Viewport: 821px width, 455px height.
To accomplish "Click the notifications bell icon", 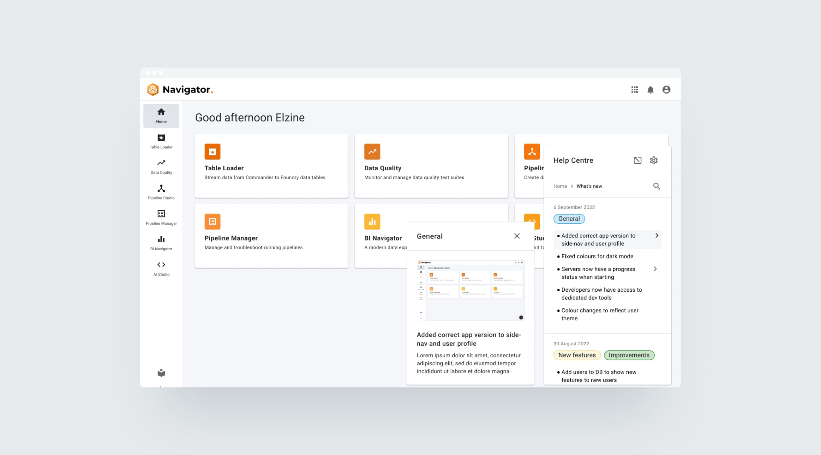I will click(650, 90).
